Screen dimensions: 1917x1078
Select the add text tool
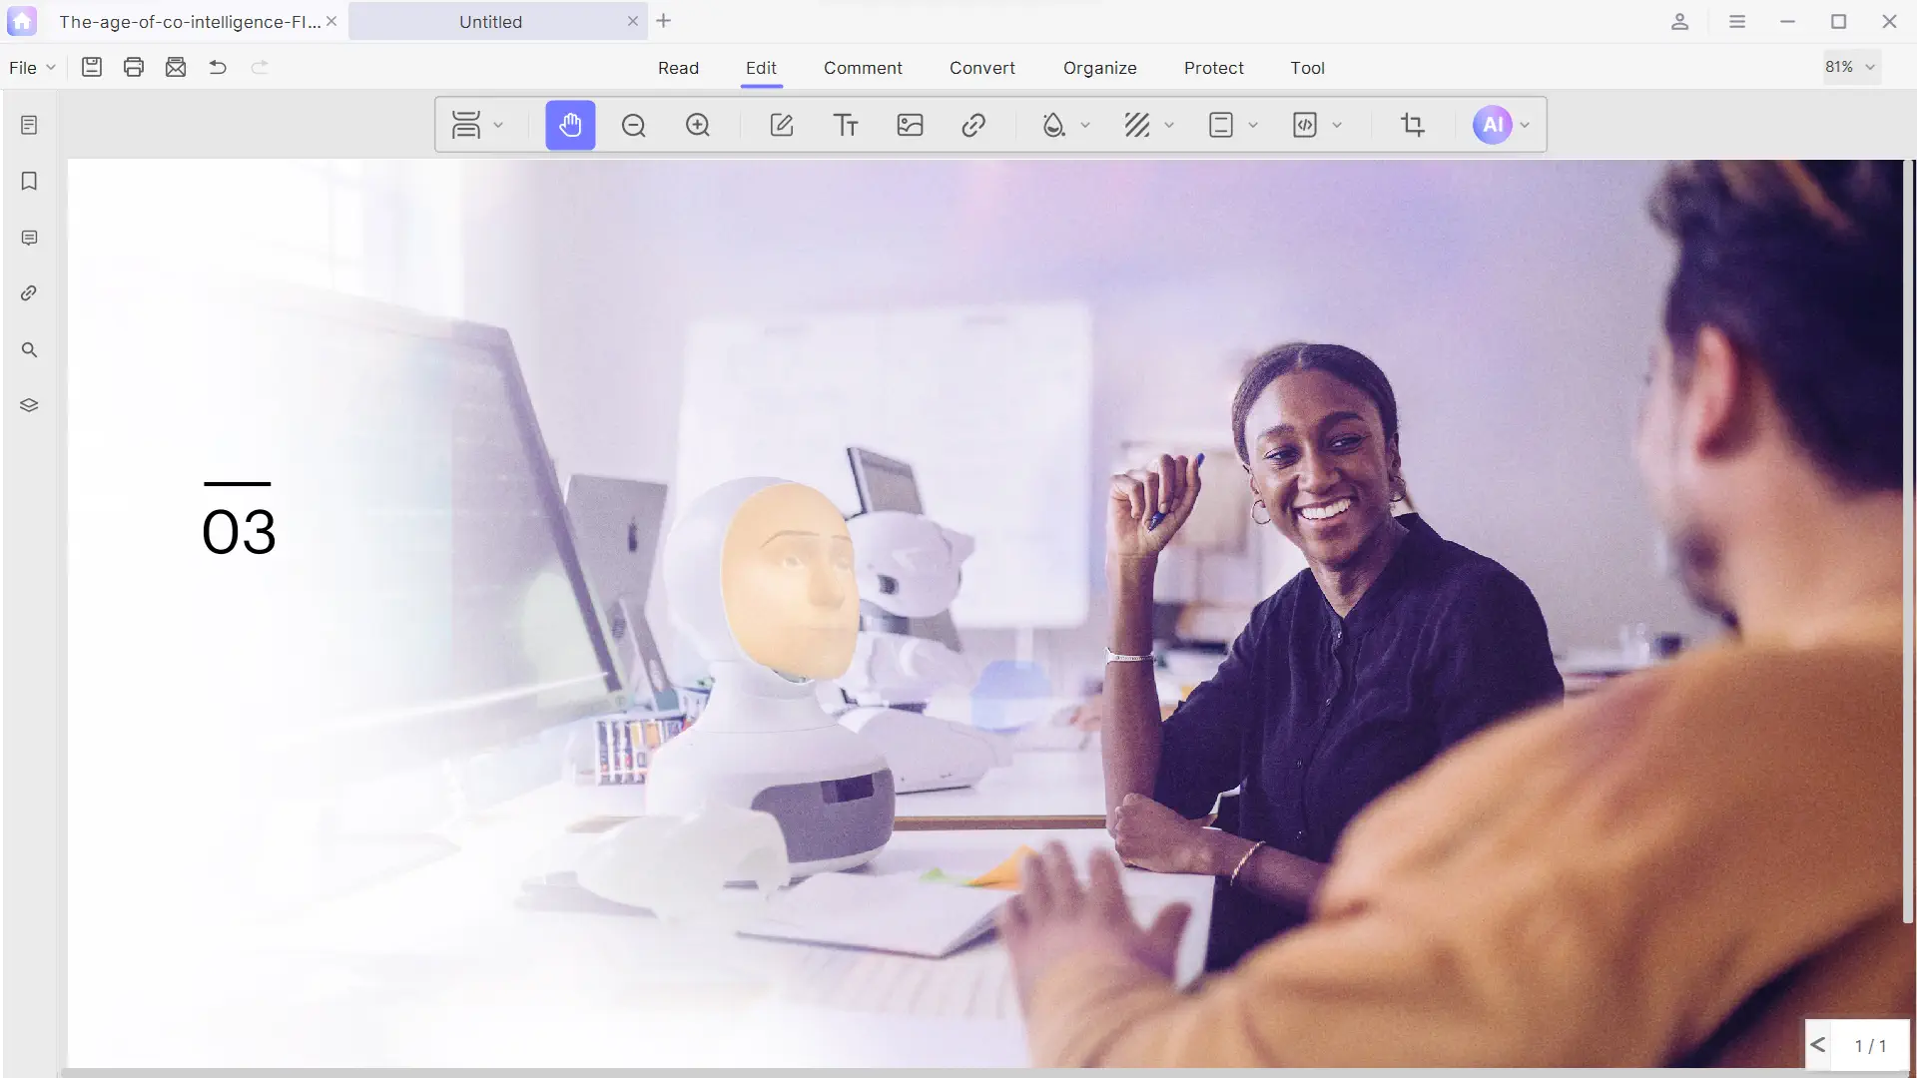pos(846,125)
